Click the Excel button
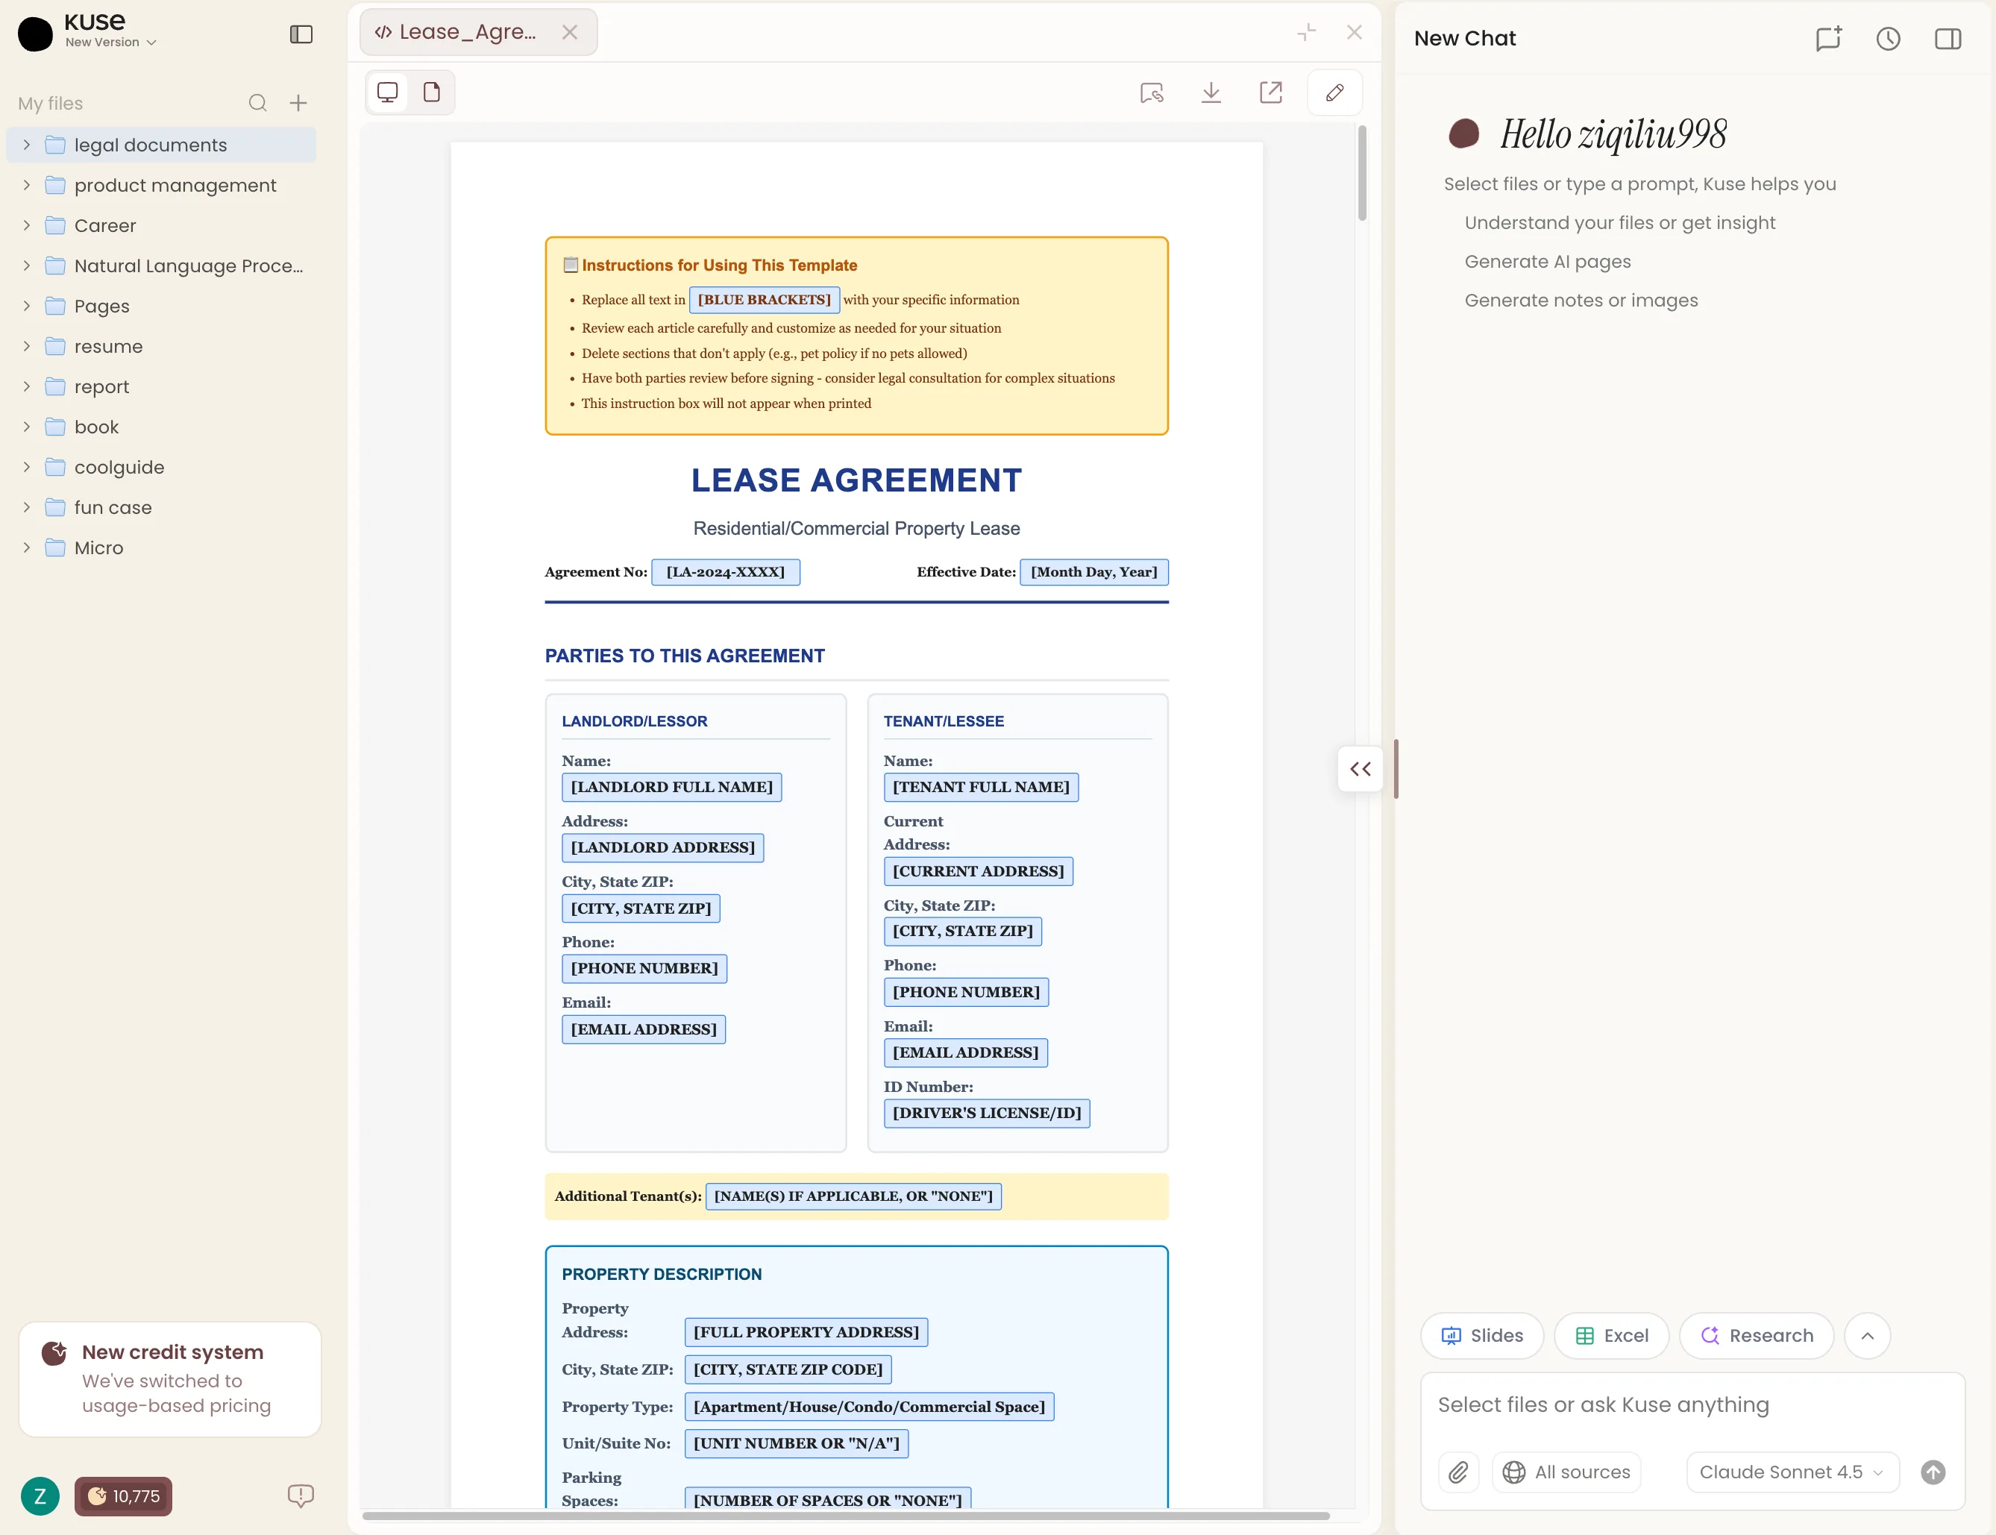 coord(1611,1336)
